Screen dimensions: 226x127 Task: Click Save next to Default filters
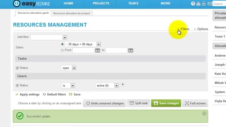[x=75, y=95]
